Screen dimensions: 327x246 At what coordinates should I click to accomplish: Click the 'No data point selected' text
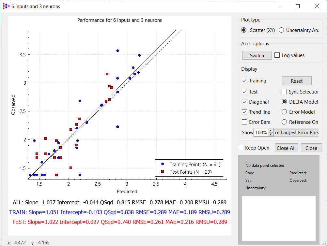tap(265, 166)
